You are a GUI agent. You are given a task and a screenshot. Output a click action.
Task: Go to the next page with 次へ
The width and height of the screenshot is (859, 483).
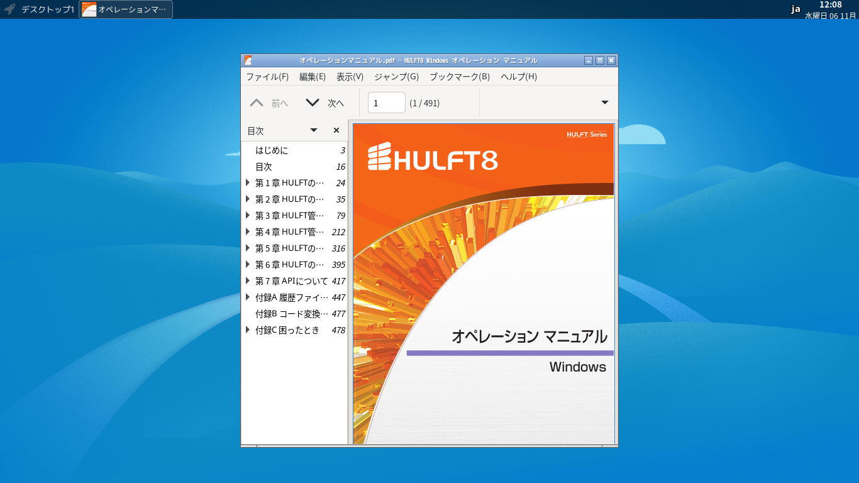pos(325,103)
